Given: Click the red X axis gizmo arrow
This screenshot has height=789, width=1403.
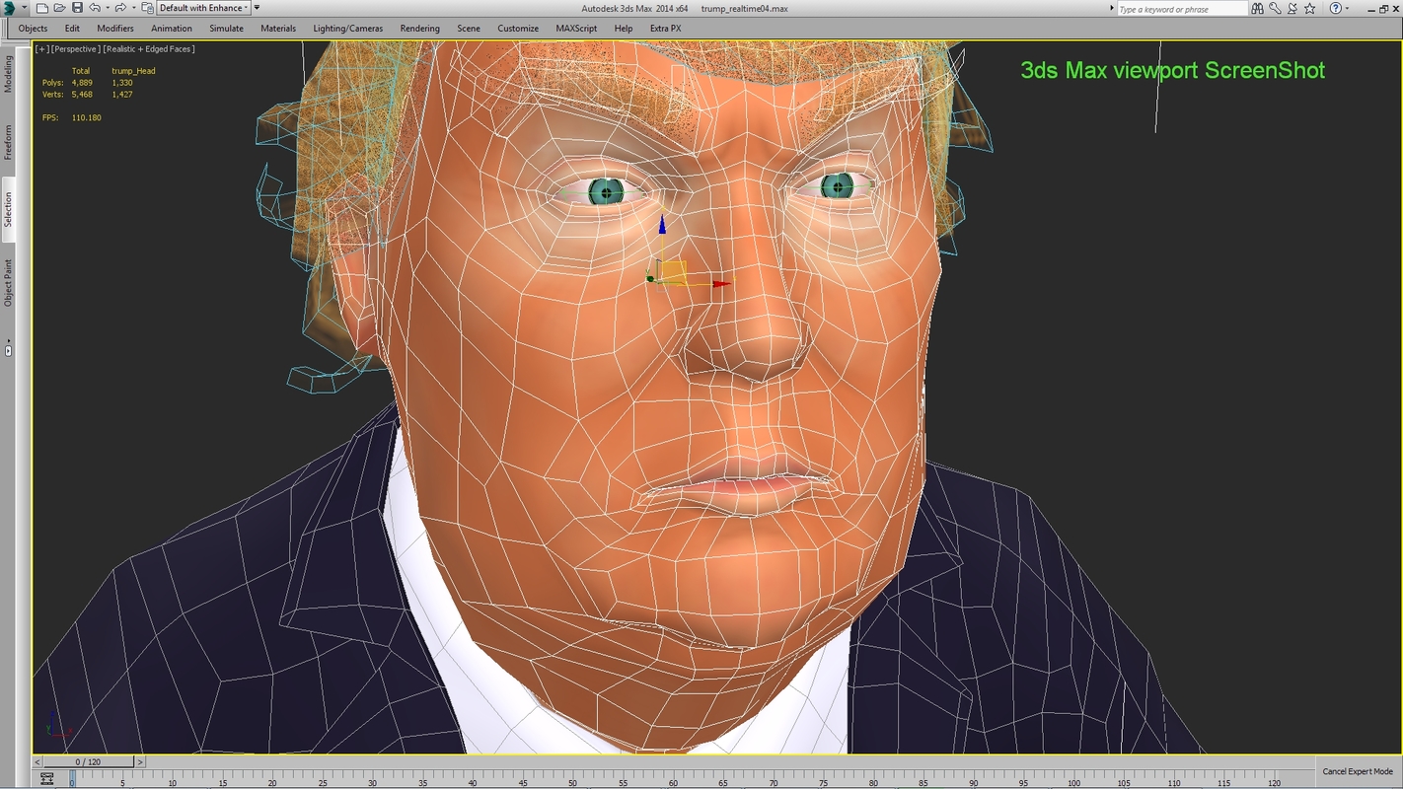Looking at the screenshot, I should tap(722, 284).
